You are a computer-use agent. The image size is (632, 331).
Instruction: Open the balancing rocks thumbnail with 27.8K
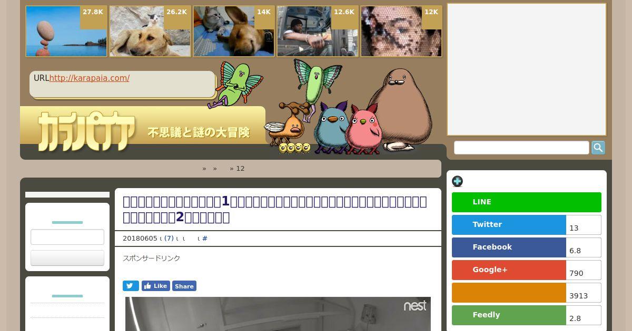coord(66,31)
